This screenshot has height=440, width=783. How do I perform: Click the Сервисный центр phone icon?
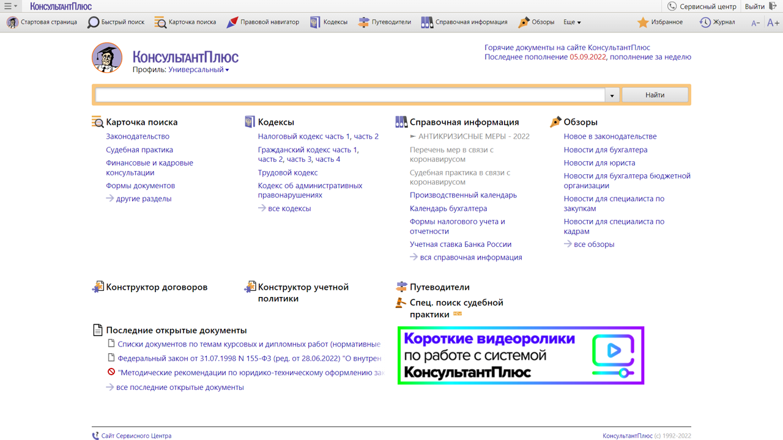pos(672,6)
